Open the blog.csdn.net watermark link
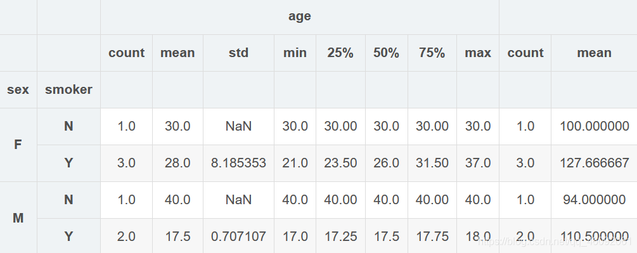Screen dimensions: 637x253 [x=555, y=242]
